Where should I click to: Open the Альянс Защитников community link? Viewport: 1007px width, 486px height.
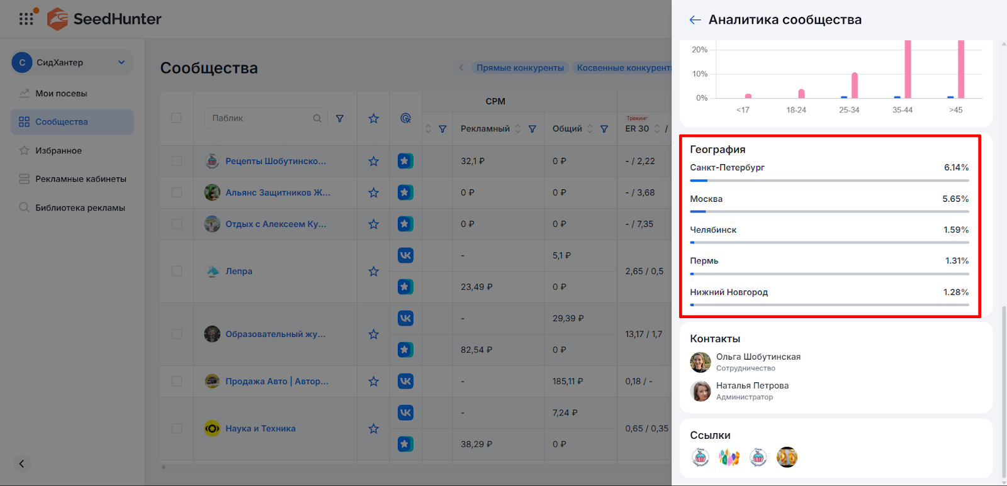[x=278, y=193]
